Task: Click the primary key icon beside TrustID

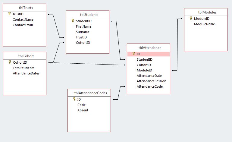Action: click(x=9, y=14)
